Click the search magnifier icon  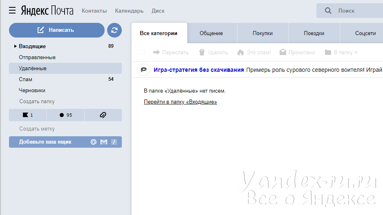pyautogui.click(x=328, y=11)
